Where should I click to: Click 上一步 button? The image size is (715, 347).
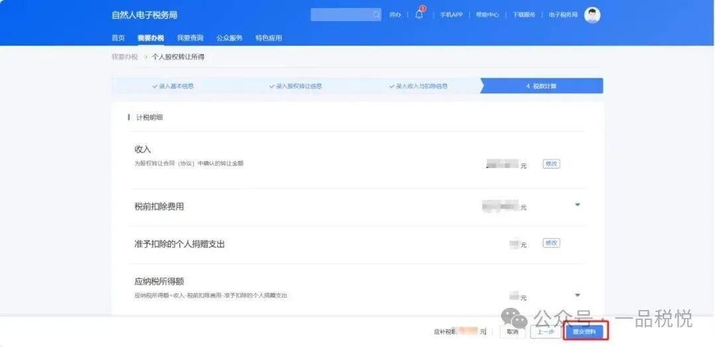(x=546, y=332)
